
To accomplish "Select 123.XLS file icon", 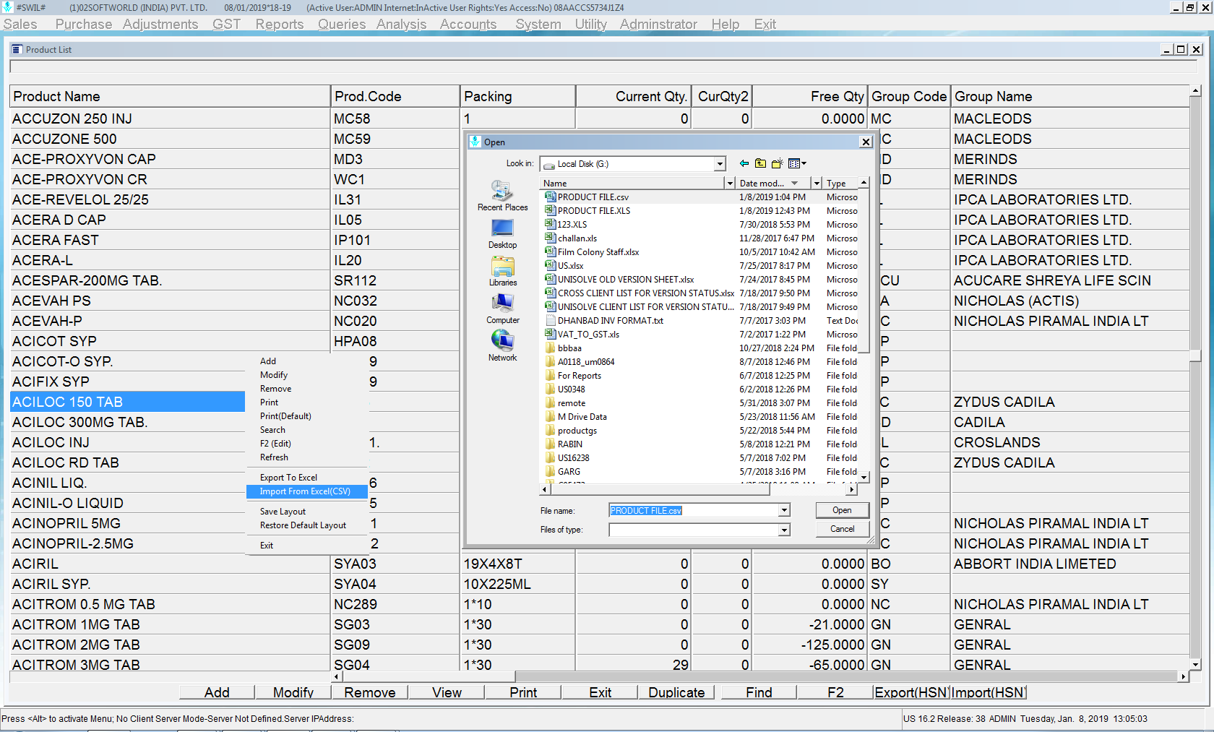I will point(550,224).
